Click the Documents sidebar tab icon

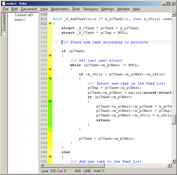coord(4,34)
